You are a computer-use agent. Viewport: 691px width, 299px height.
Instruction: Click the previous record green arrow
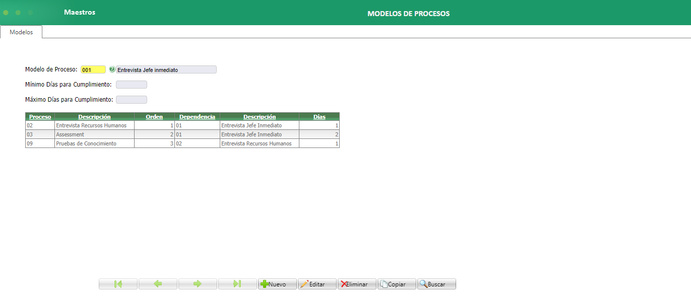tap(158, 283)
